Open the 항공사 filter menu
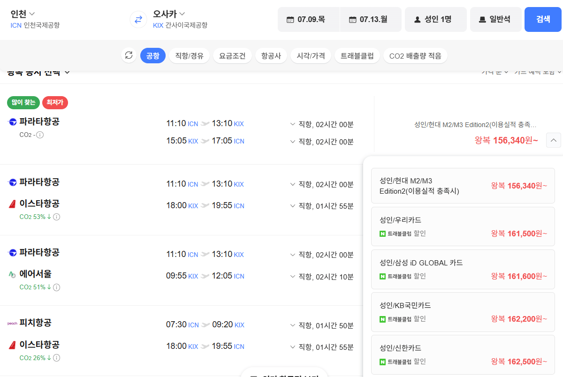The width and height of the screenshot is (563, 377). point(271,55)
